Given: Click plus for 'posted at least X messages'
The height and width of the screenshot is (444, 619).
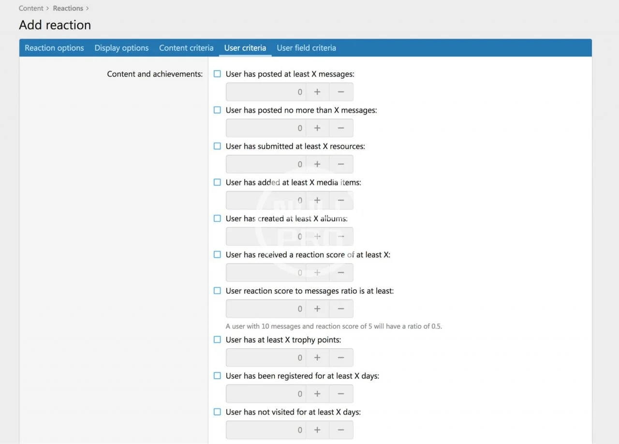Looking at the screenshot, I should [x=317, y=92].
